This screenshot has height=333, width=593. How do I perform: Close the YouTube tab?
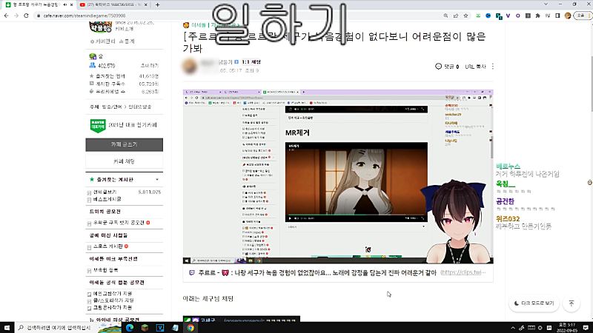(146, 4)
